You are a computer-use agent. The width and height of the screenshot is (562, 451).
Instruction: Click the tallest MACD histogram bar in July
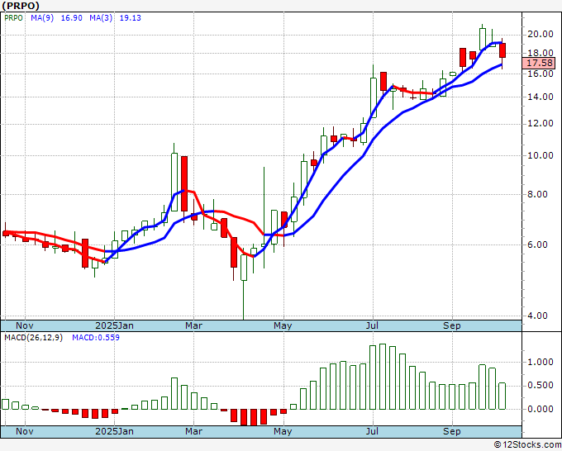383,377
